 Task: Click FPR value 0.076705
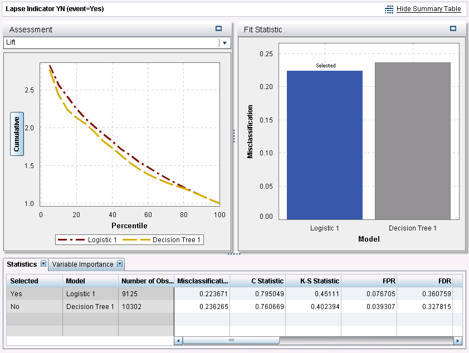[381, 294]
